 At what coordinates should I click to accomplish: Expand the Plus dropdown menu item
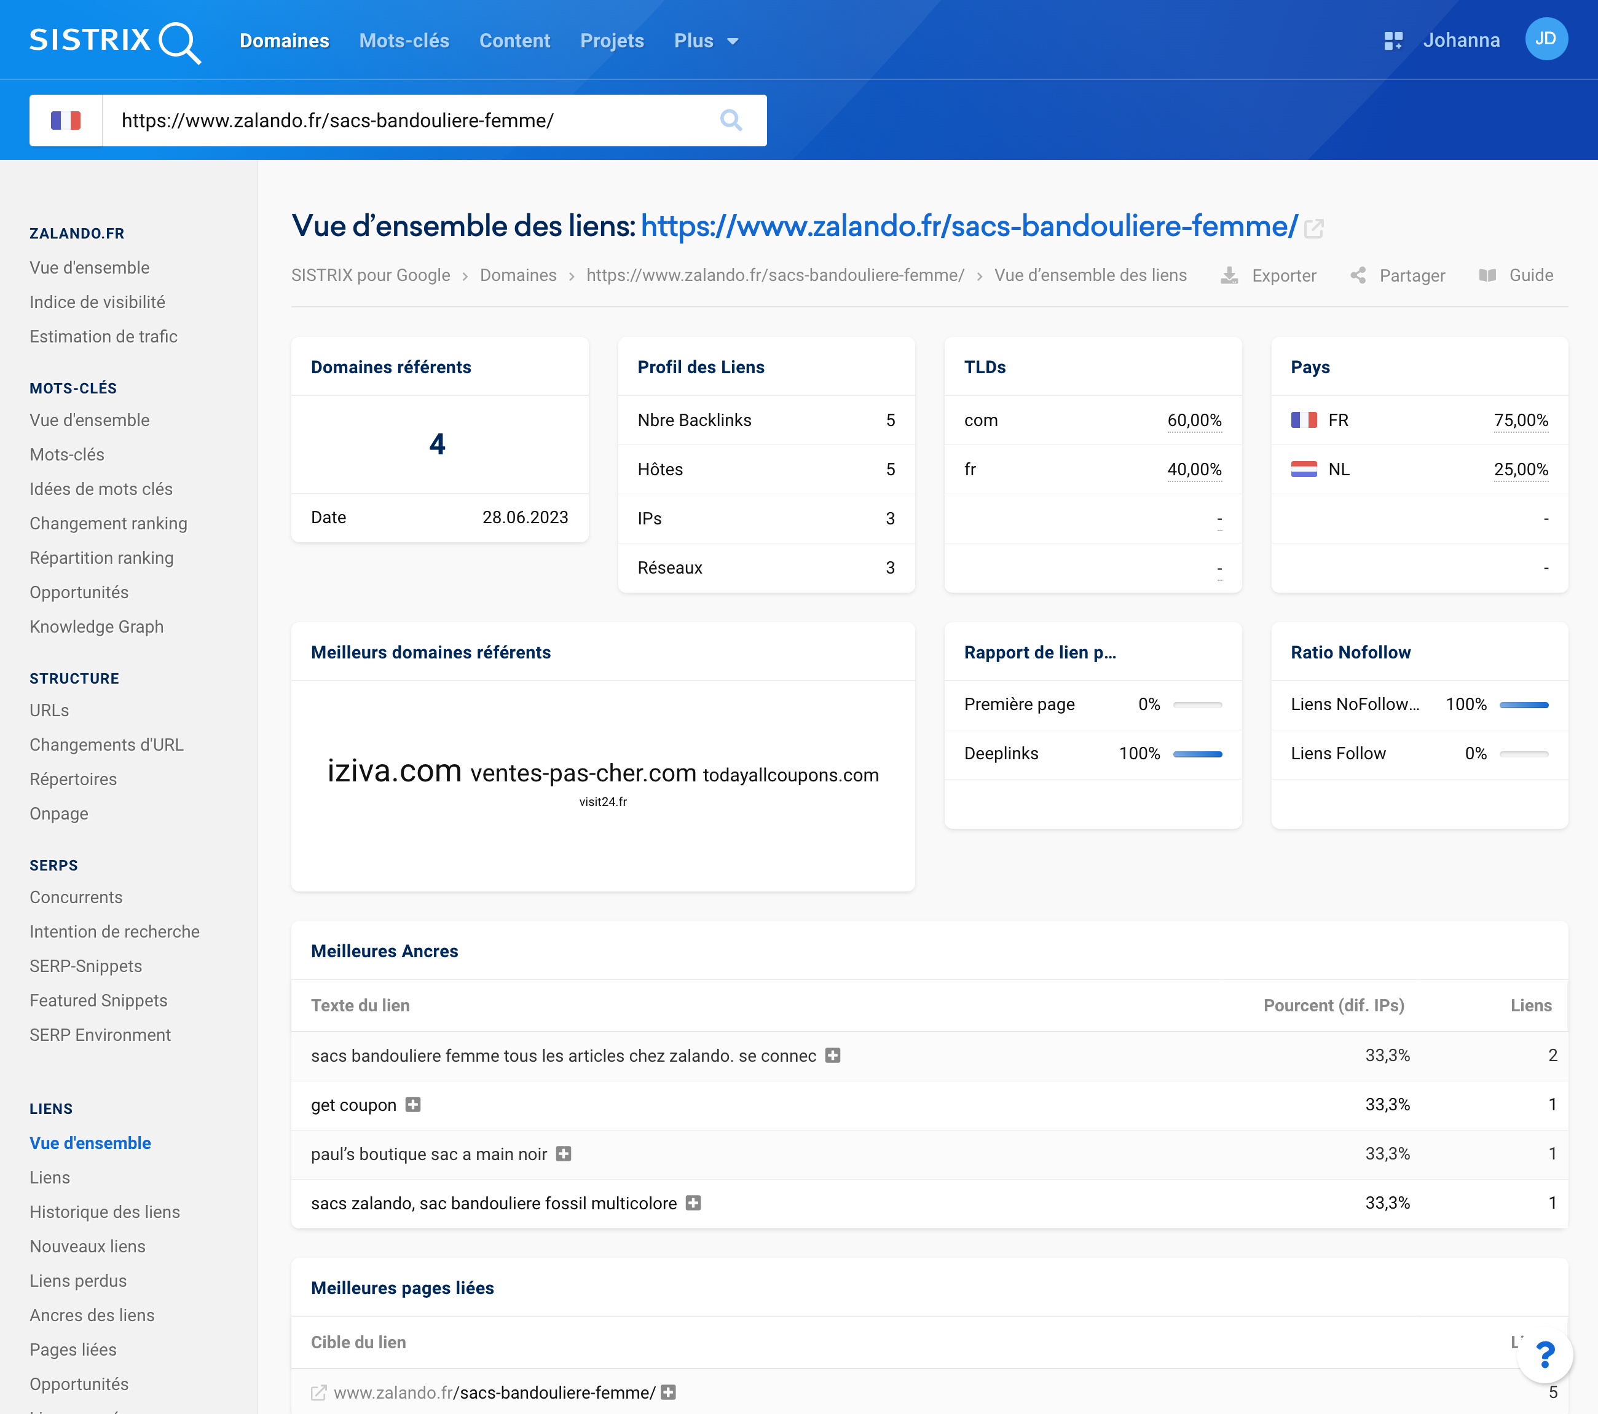[x=706, y=38]
